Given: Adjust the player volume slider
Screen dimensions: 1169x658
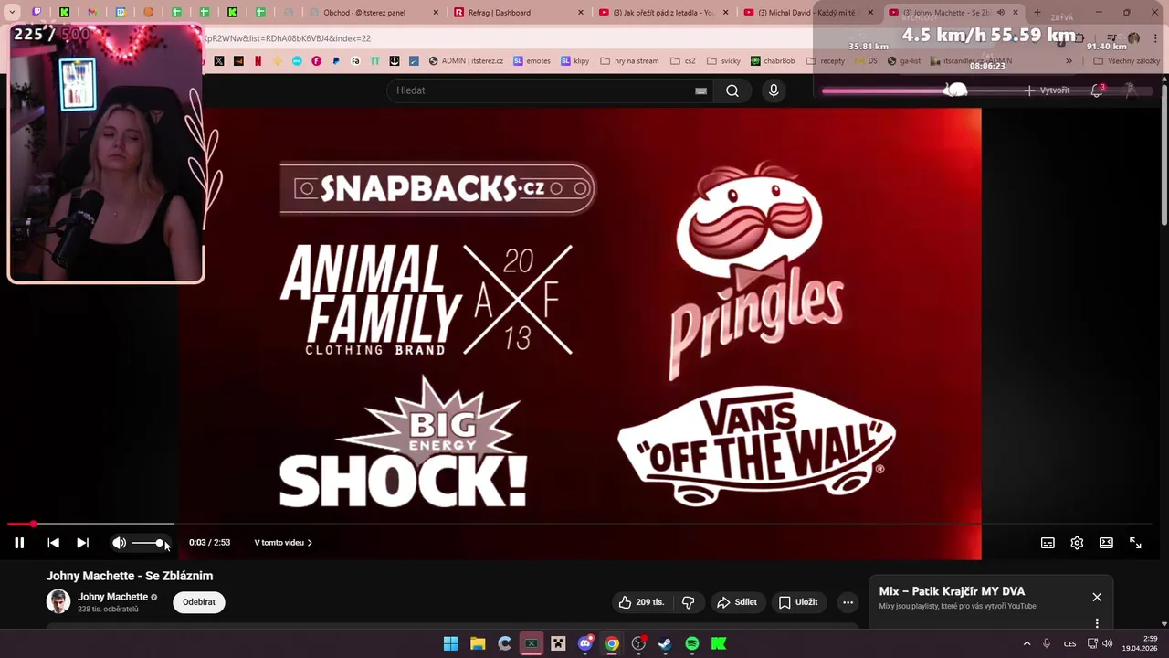Looking at the screenshot, I should [x=147, y=543].
